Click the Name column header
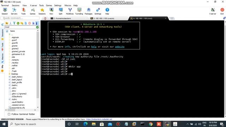The image size is (226, 127). (x=12, y=31)
